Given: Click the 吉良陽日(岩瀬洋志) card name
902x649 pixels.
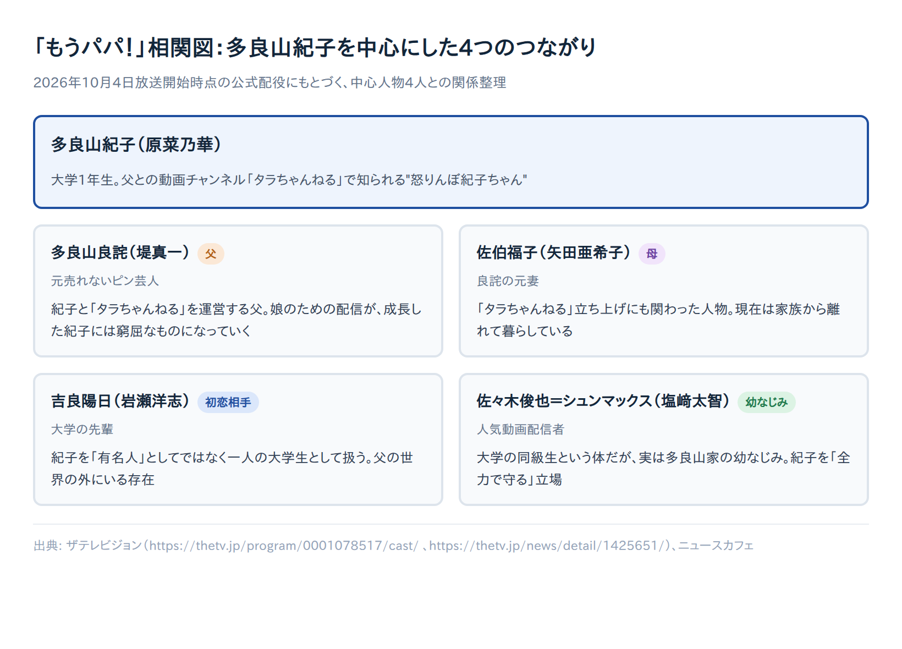Looking at the screenshot, I should click(x=120, y=401).
